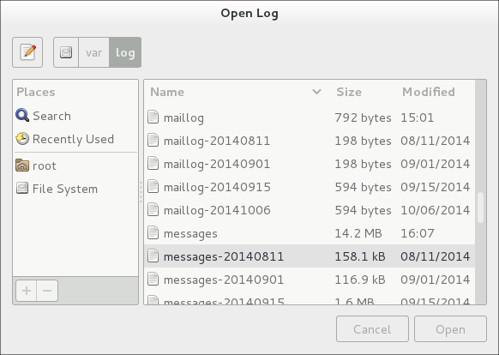
Task: Select File System in Places
Action: coord(75,189)
